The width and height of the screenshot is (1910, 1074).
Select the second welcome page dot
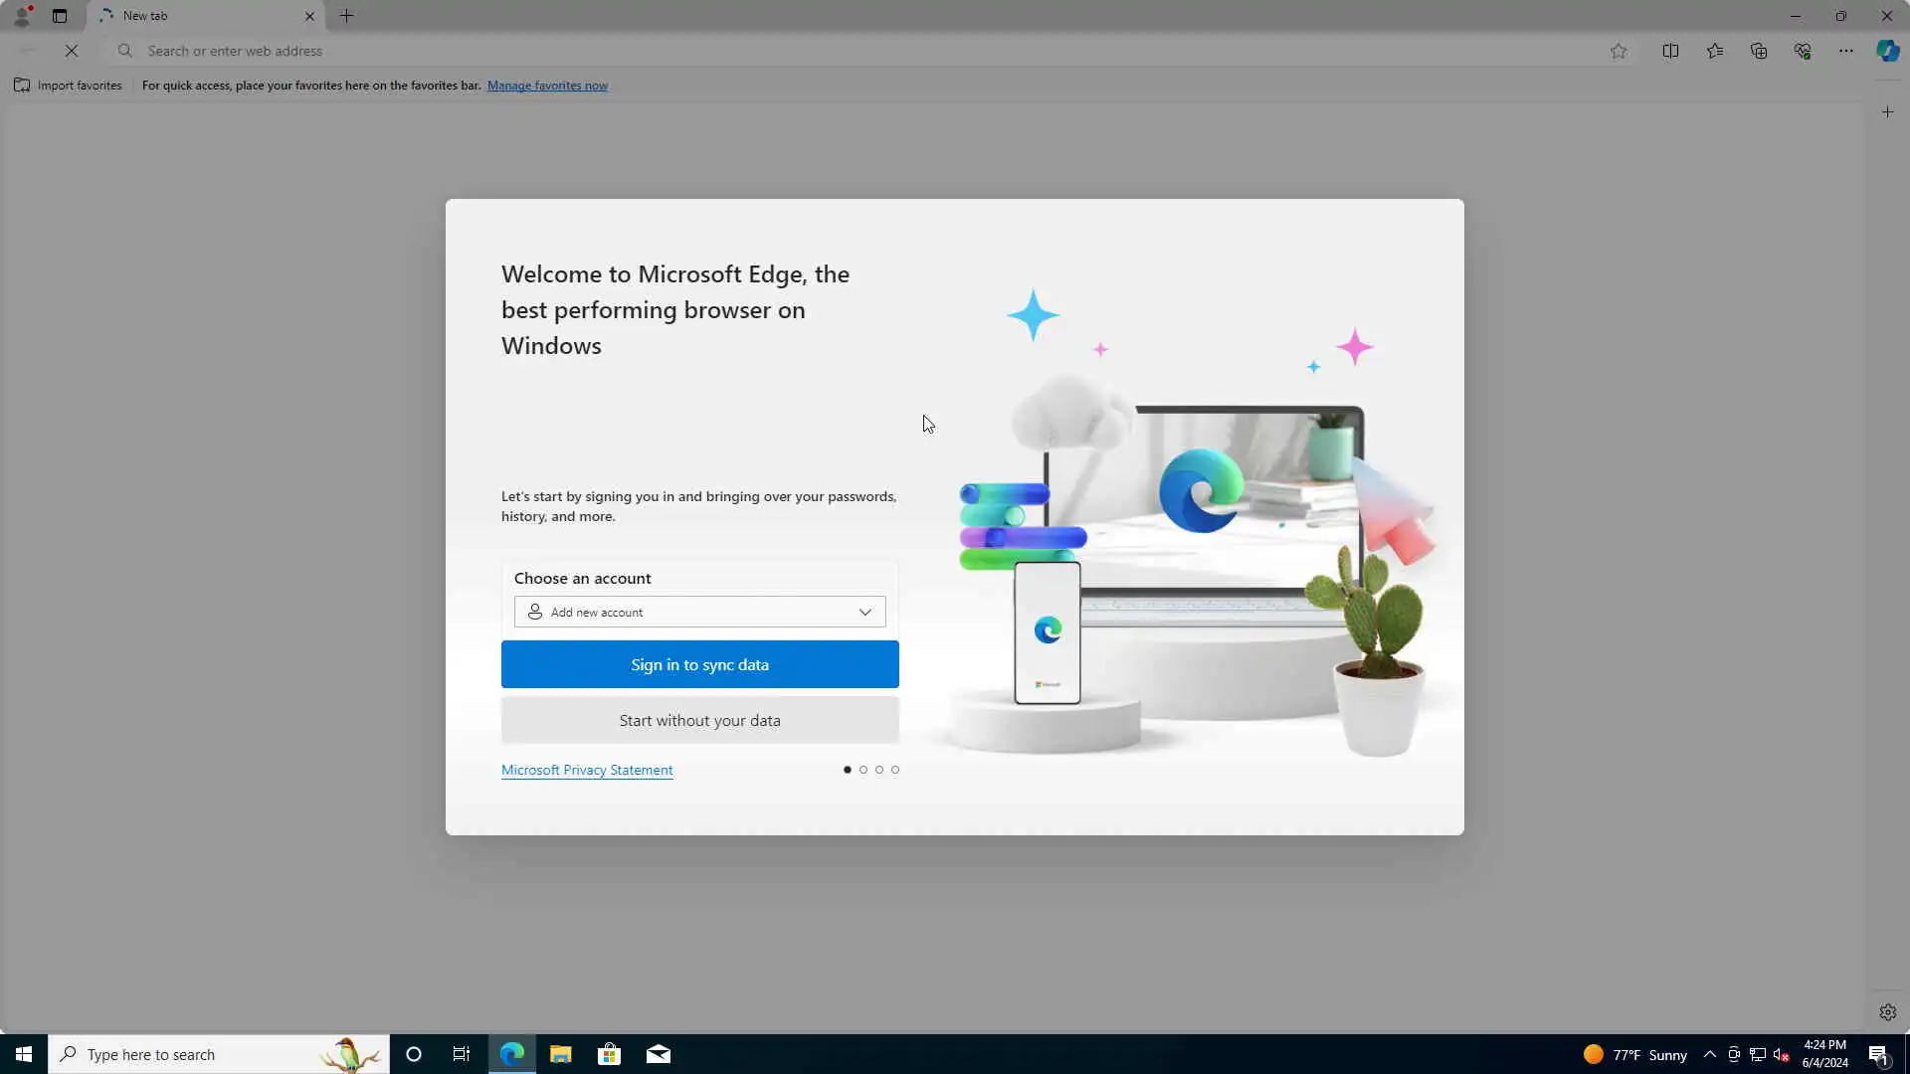tap(863, 770)
